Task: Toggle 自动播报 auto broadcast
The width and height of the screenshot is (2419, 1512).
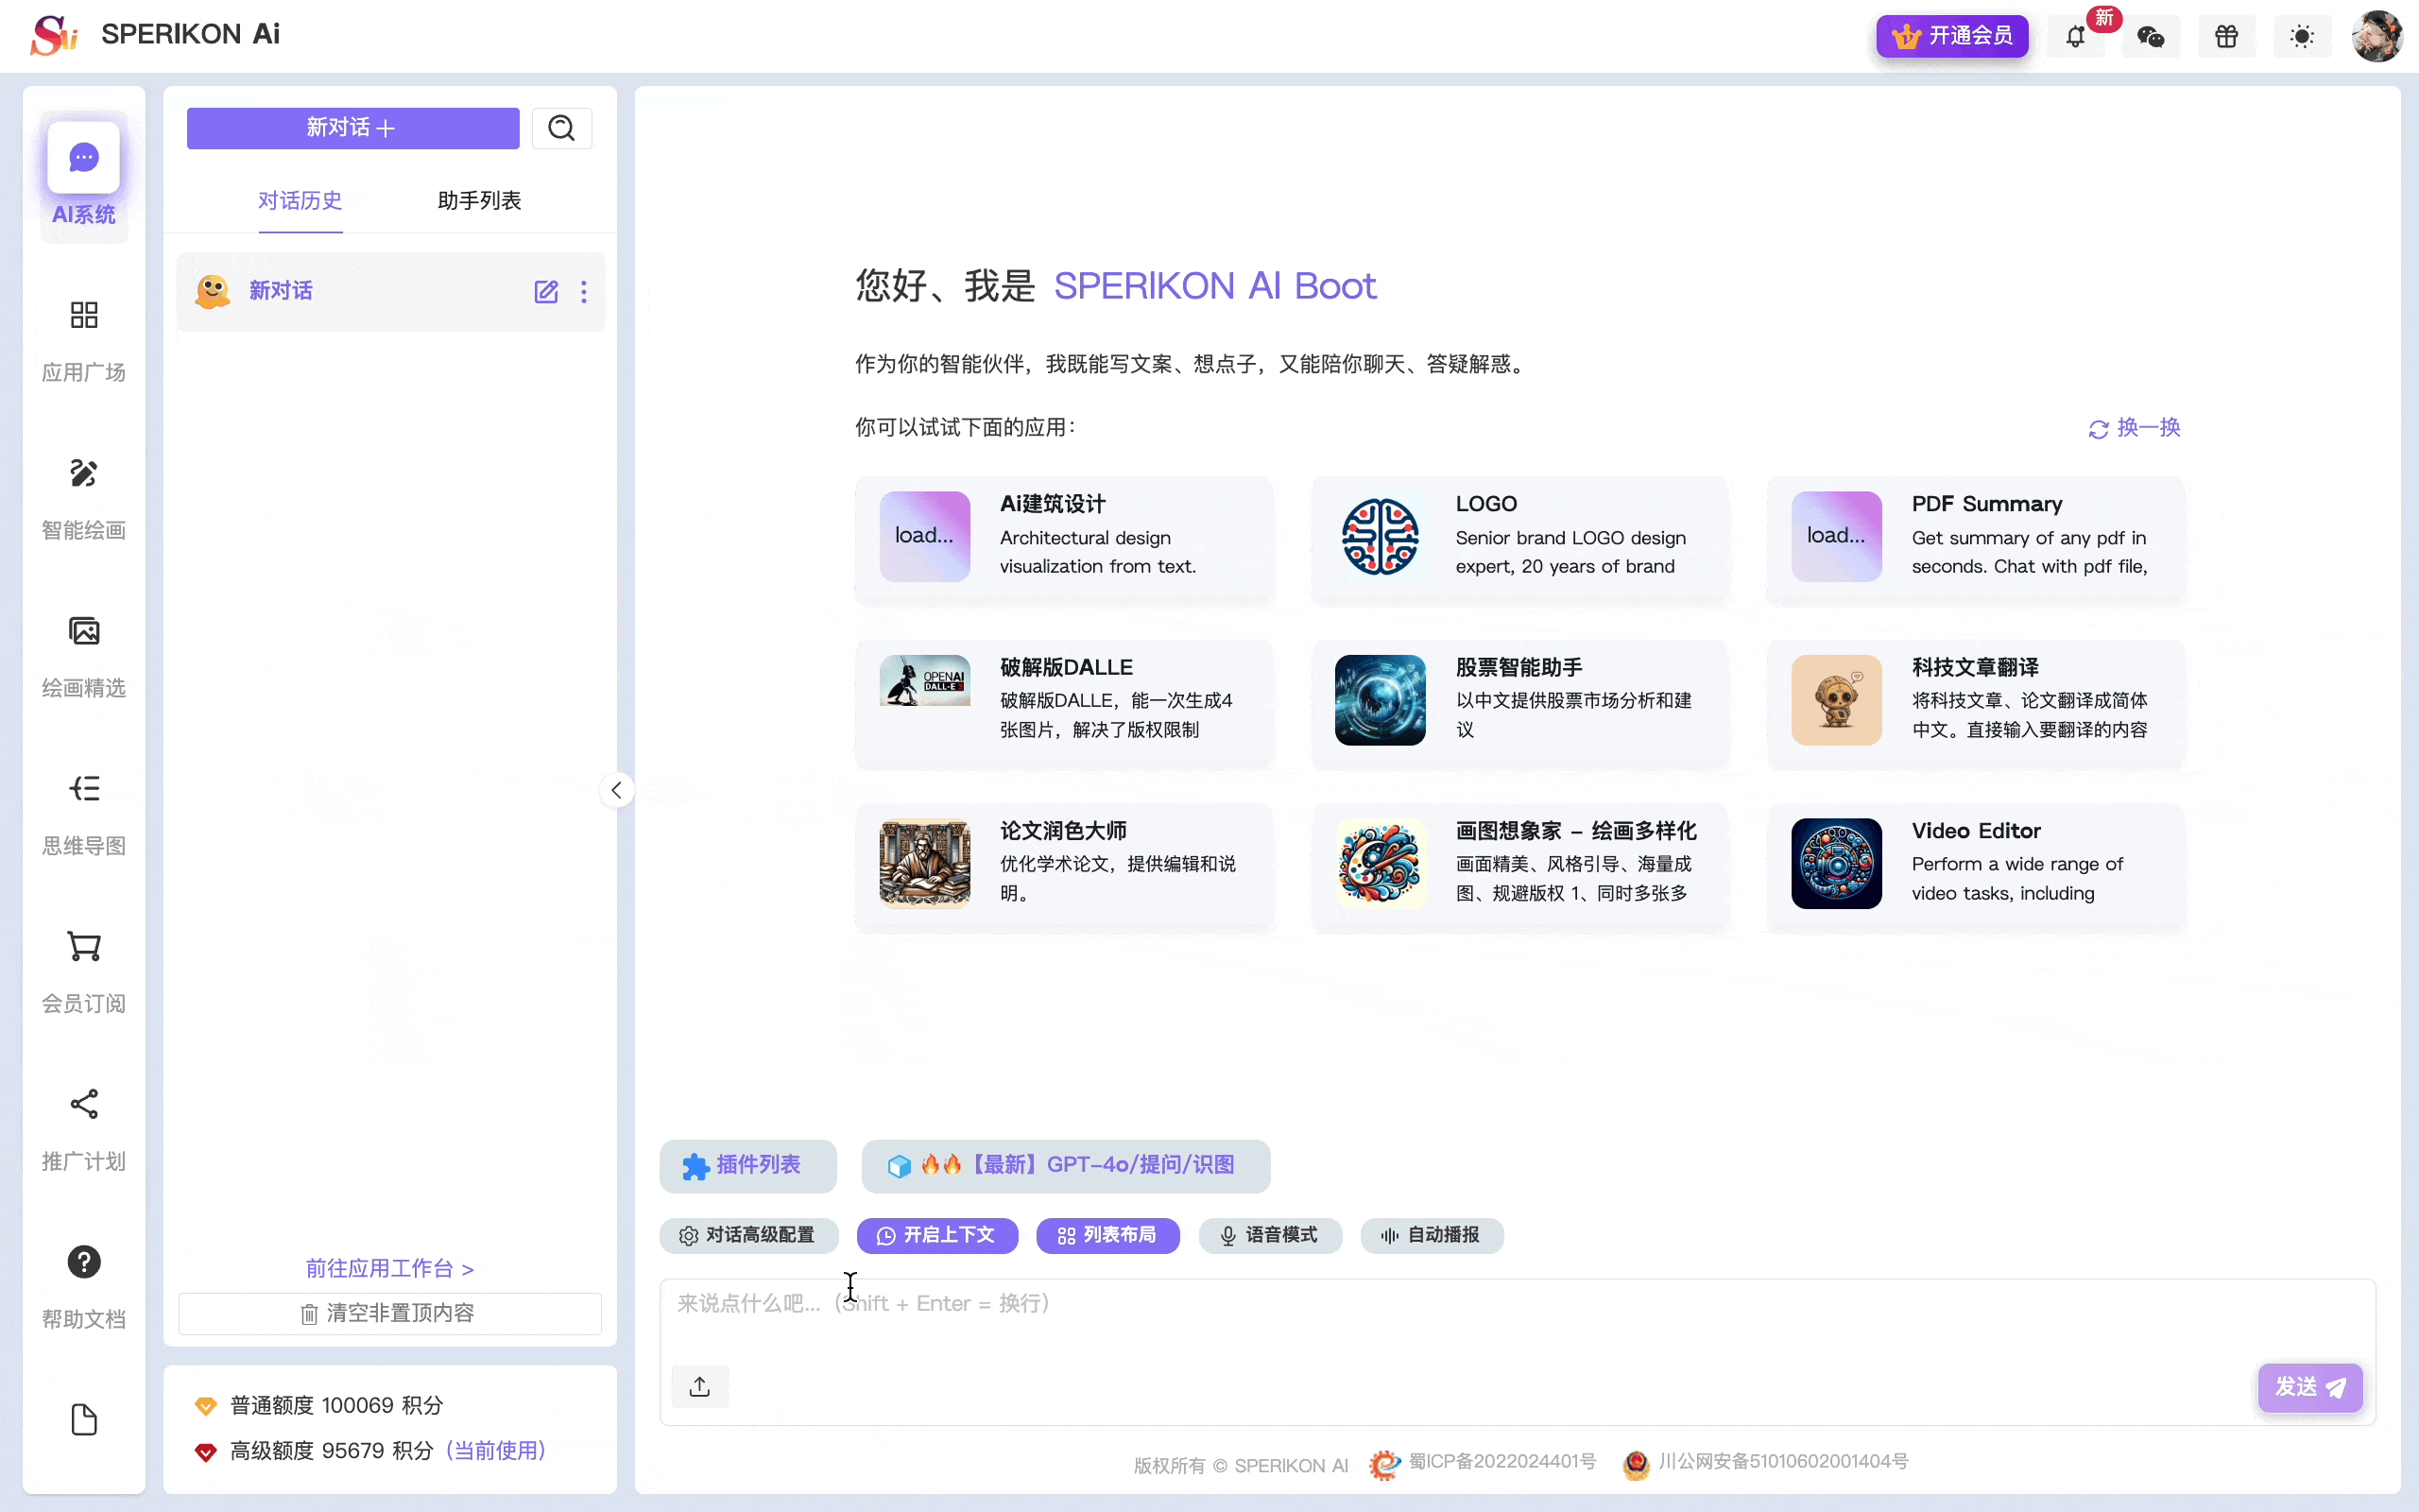Action: click(1431, 1235)
